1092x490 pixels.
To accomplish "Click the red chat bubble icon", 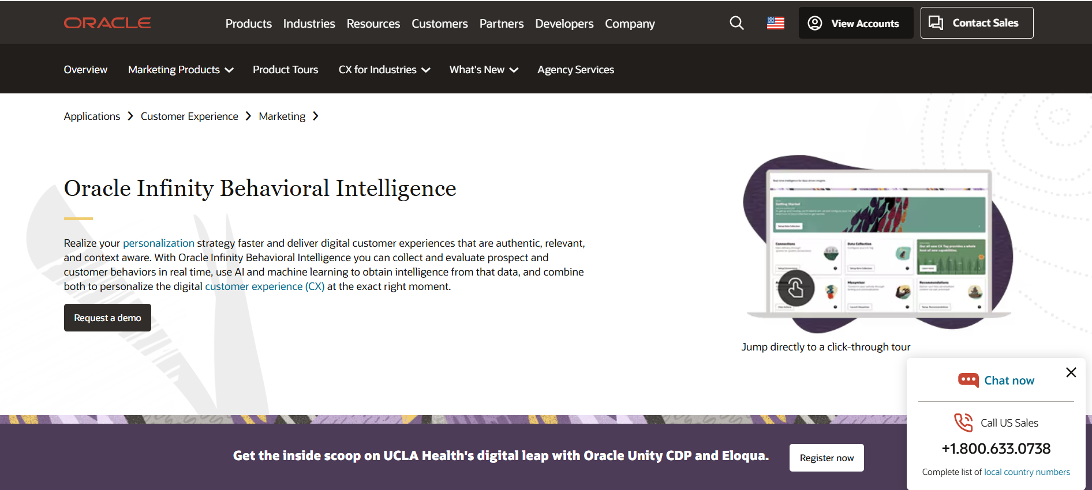I will 968,380.
